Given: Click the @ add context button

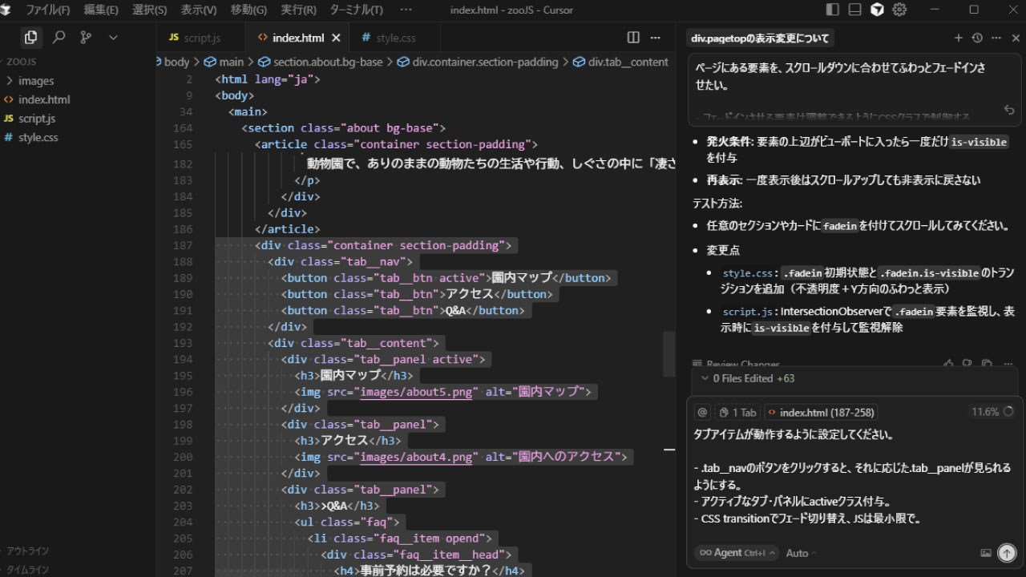Looking at the screenshot, I should pyautogui.click(x=703, y=412).
